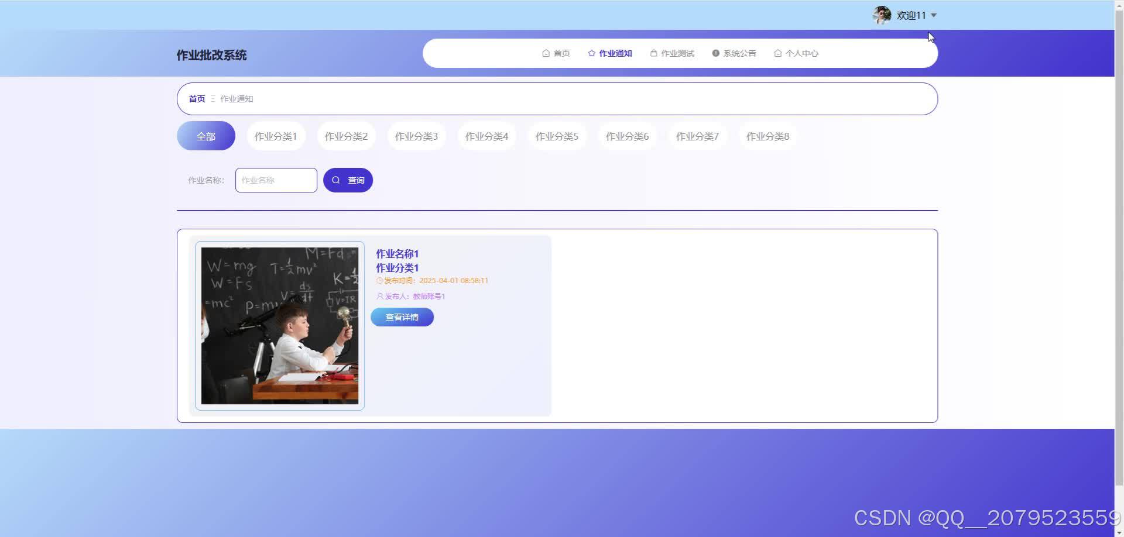Click the home icon beside 首页
This screenshot has width=1124, height=537.
pos(546,53)
